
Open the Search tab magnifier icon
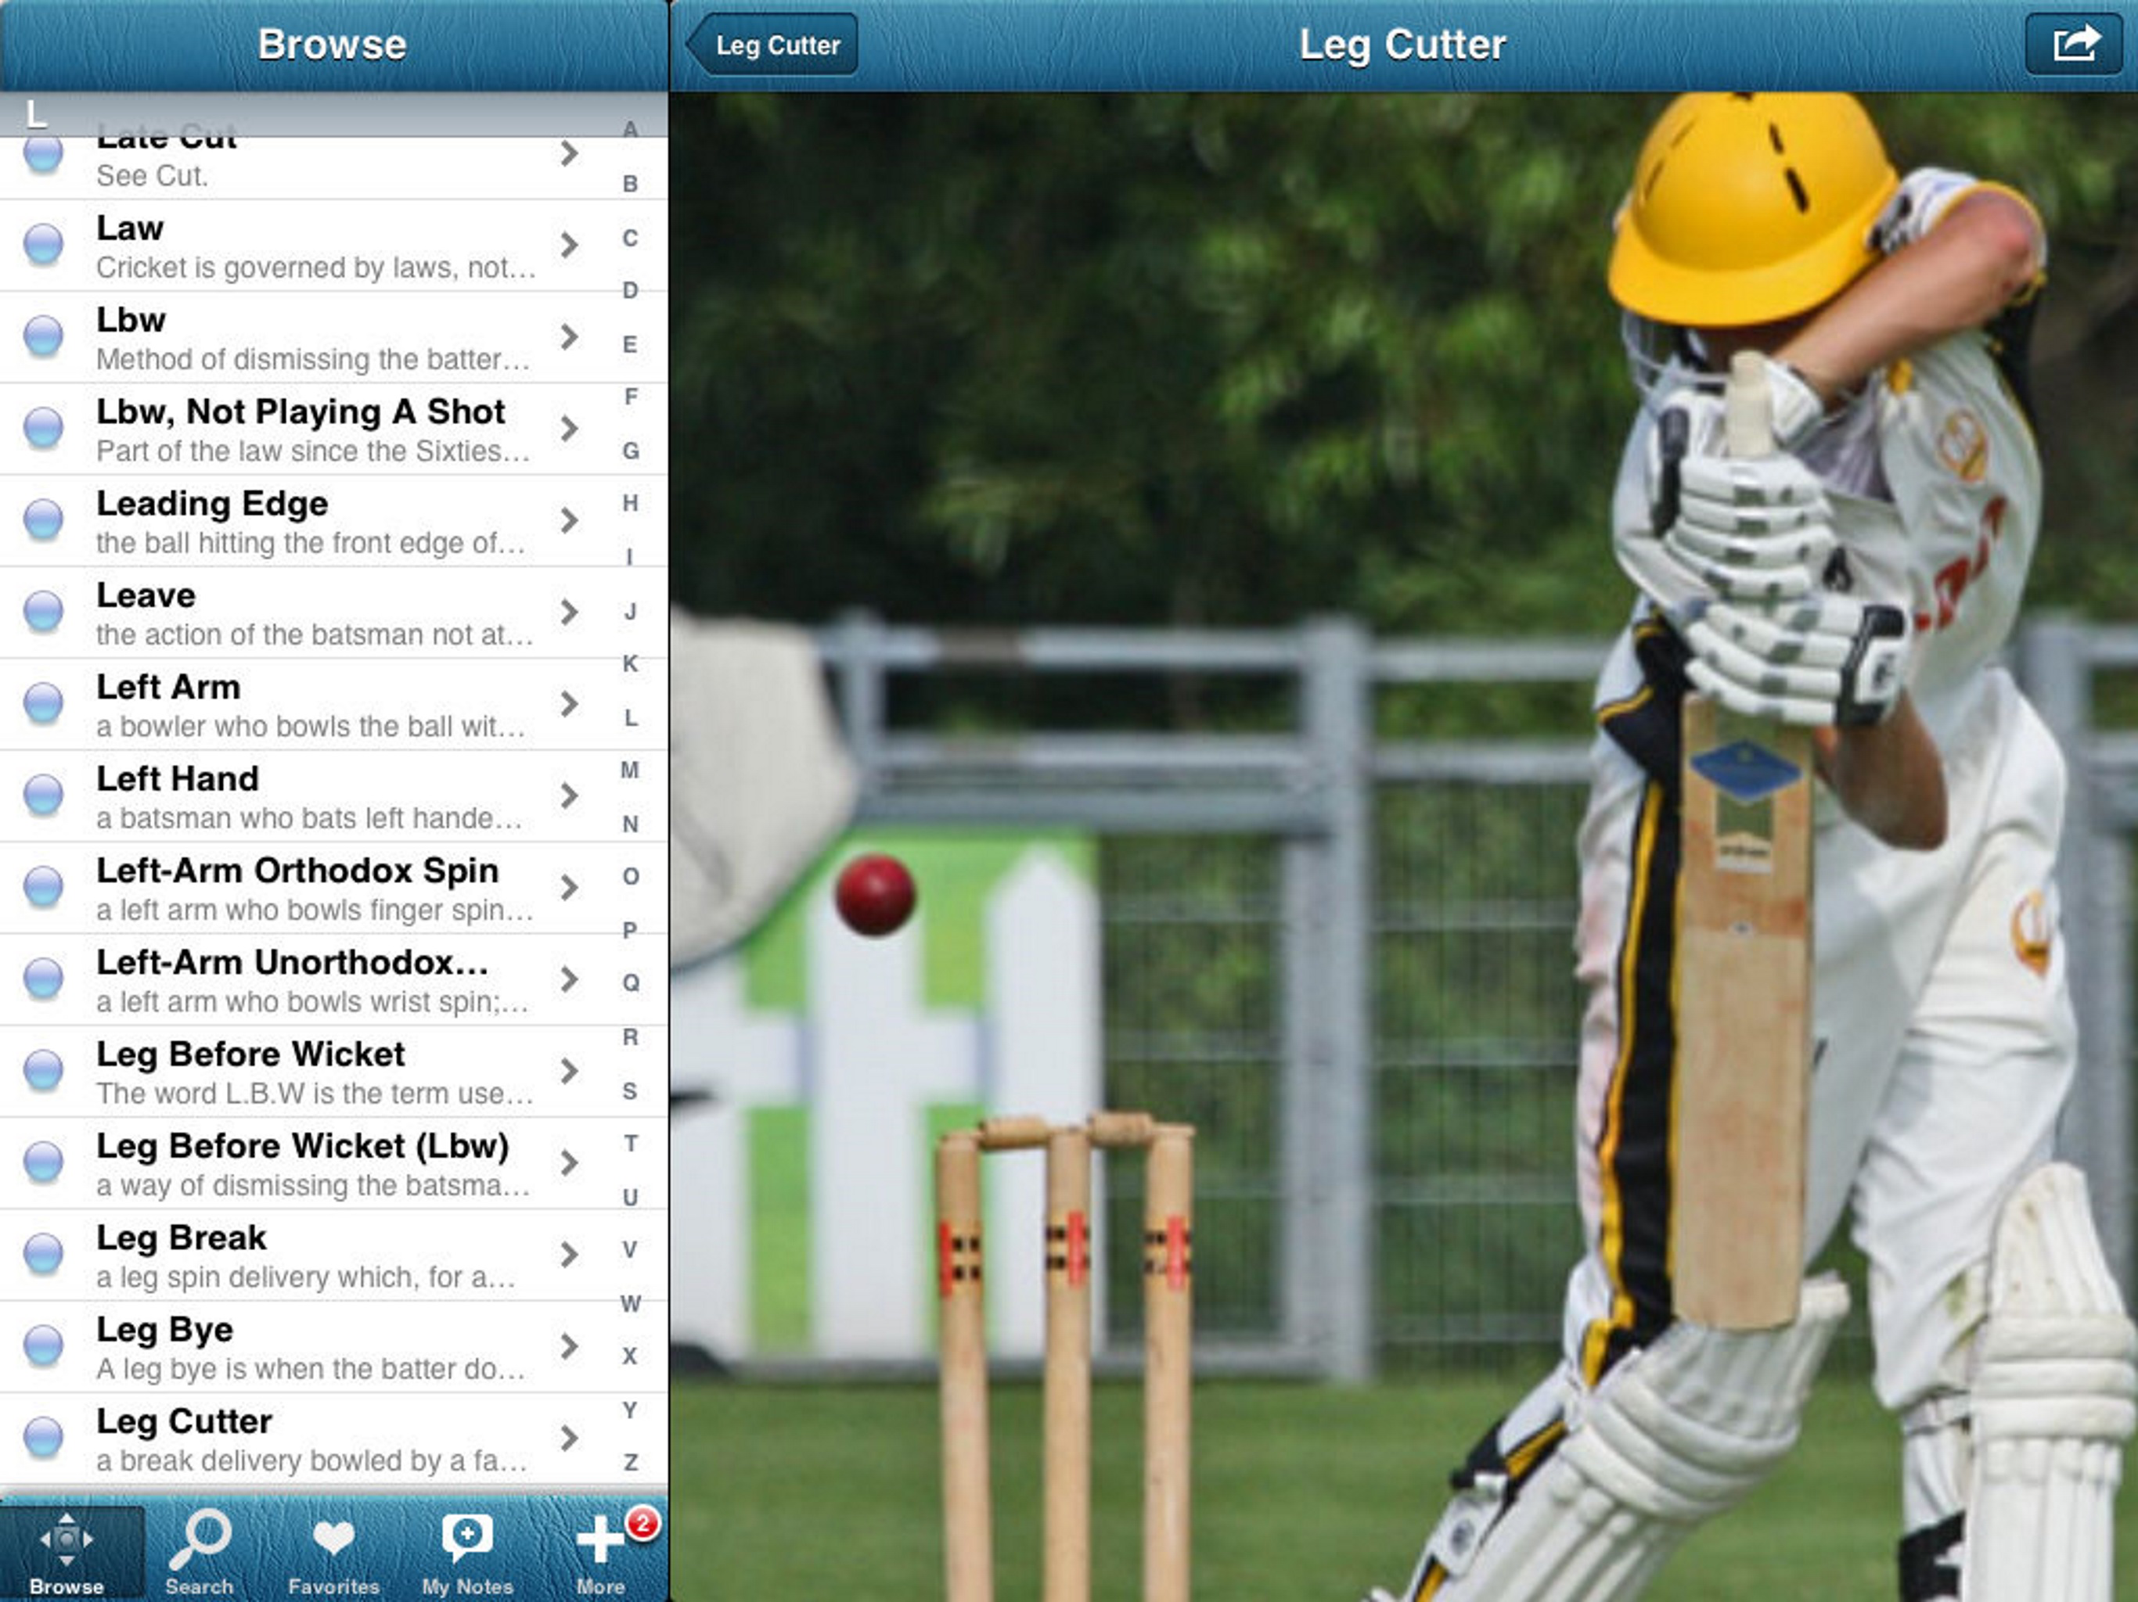coord(199,1542)
